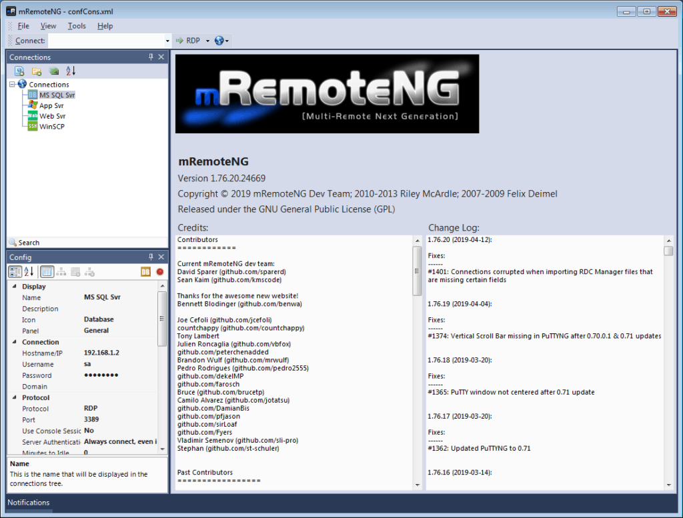683x518 pixels.
Task: Toggle Alphabetical sort in Config property grid
Action: pos(29,271)
